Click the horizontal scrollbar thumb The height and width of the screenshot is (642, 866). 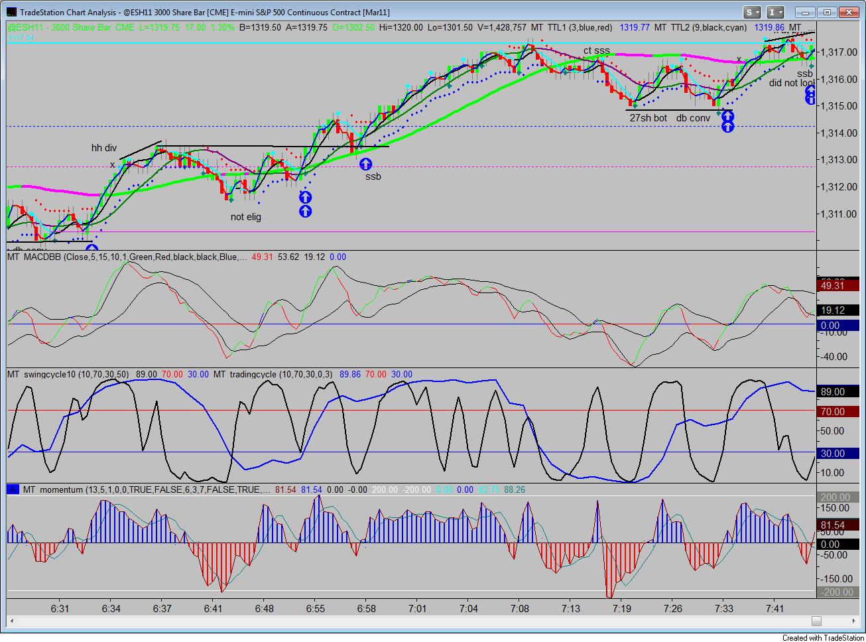click(816, 621)
